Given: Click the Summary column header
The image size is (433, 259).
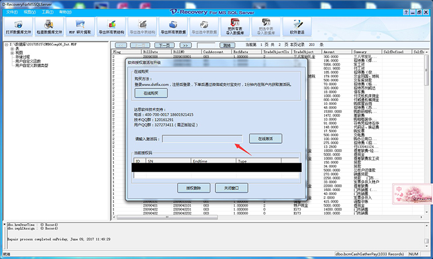Looking at the screenshot, I should coord(367,52).
